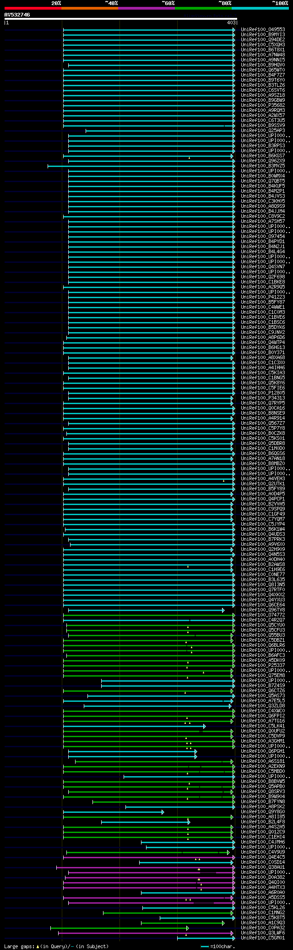Select subject label UniRef100_Q25AP3
Image resolution: width=293 pixels, height=950 pixels.
[x=263, y=130]
